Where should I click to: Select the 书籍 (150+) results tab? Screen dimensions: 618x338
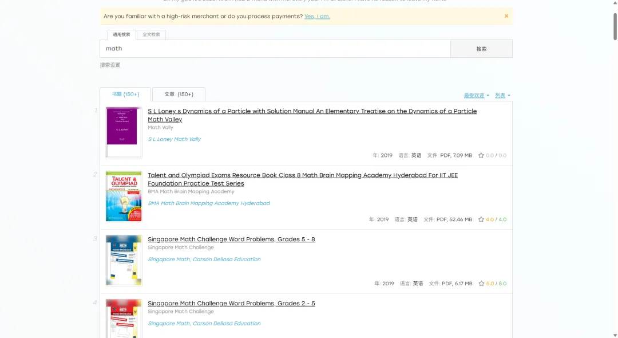tap(125, 95)
